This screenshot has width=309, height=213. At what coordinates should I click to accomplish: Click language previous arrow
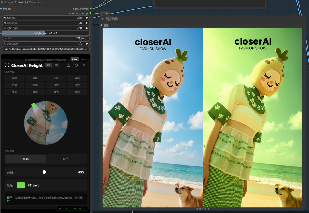4,44
